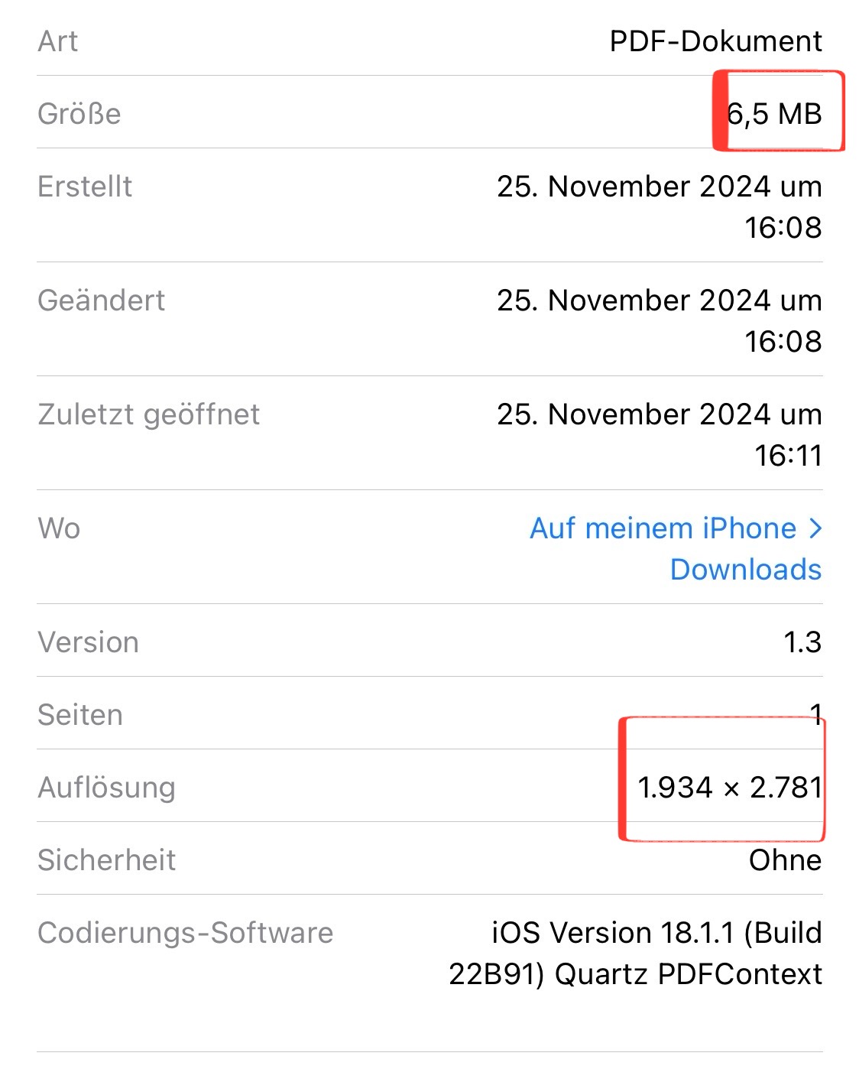859x1069 pixels.
Task: Click the Geändert row label
Action: [101, 301]
